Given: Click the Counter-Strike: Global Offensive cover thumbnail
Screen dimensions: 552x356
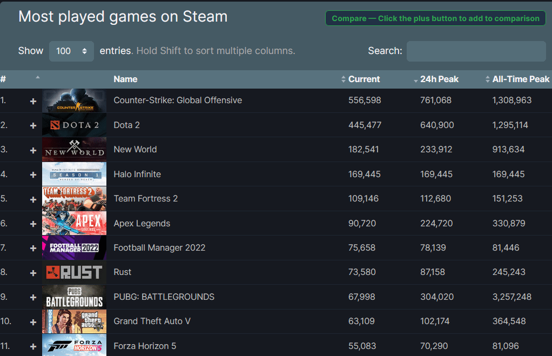Looking at the screenshot, I should [x=74, y=100].
